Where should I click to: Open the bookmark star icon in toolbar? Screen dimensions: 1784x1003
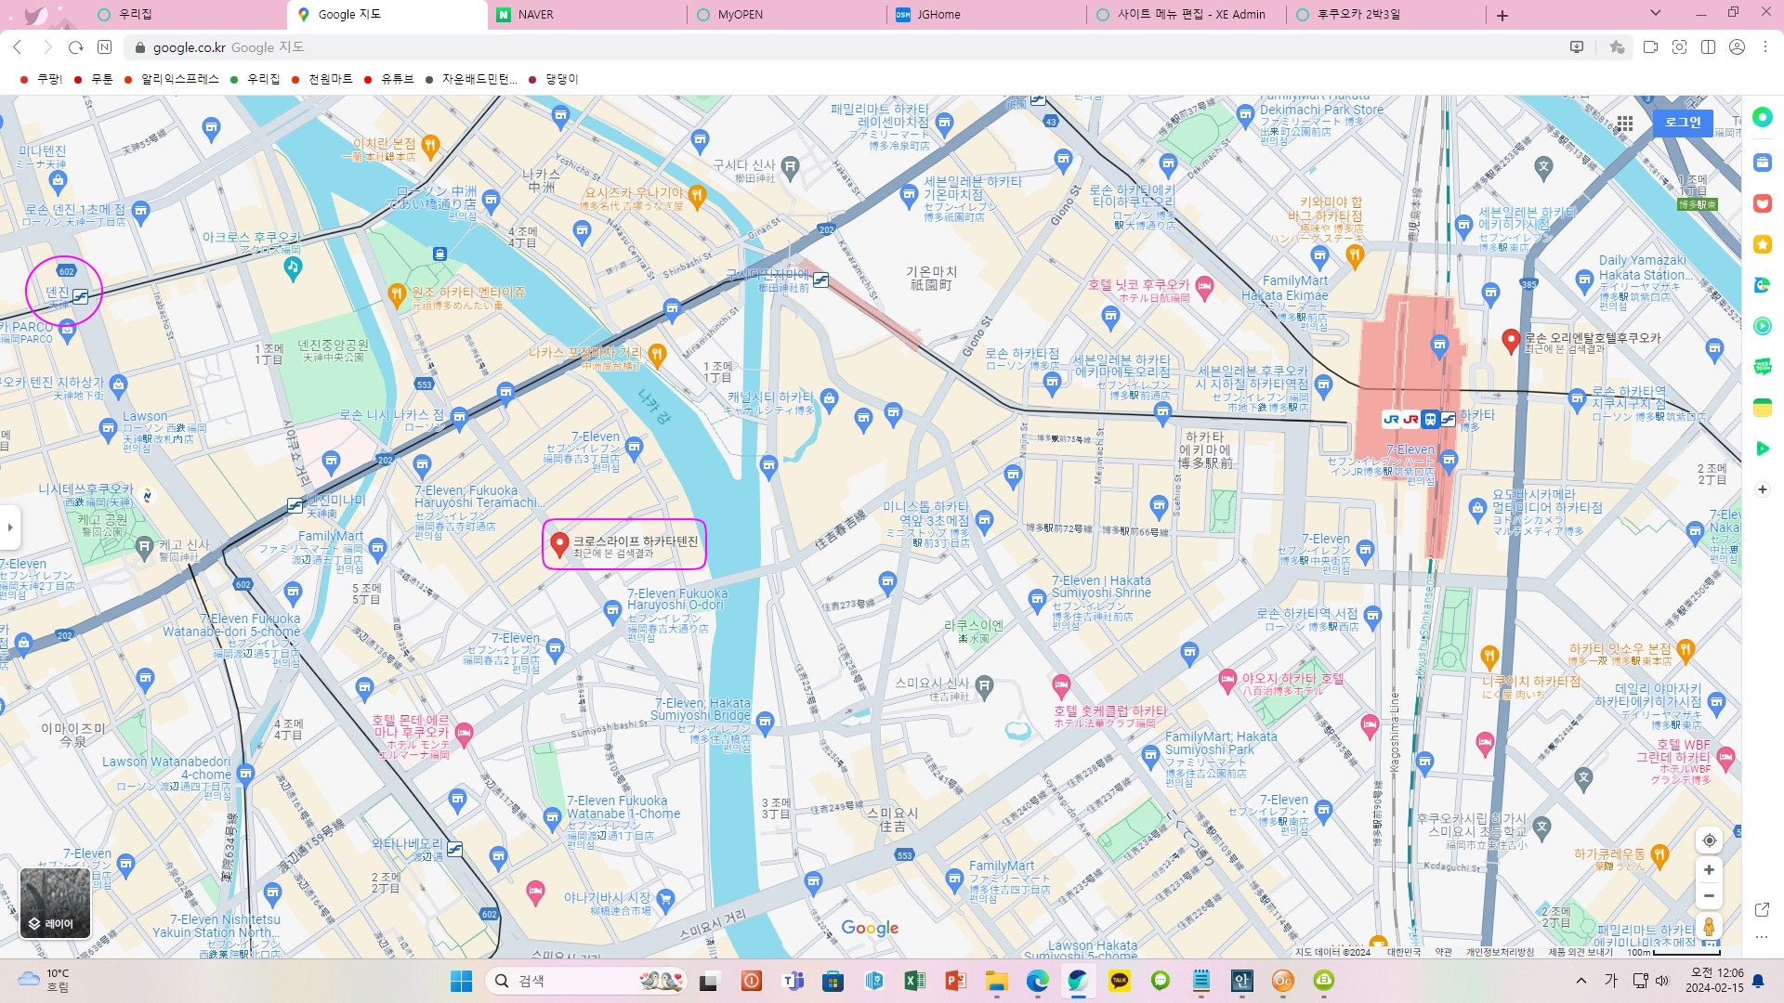click(x=1617, y=47)
